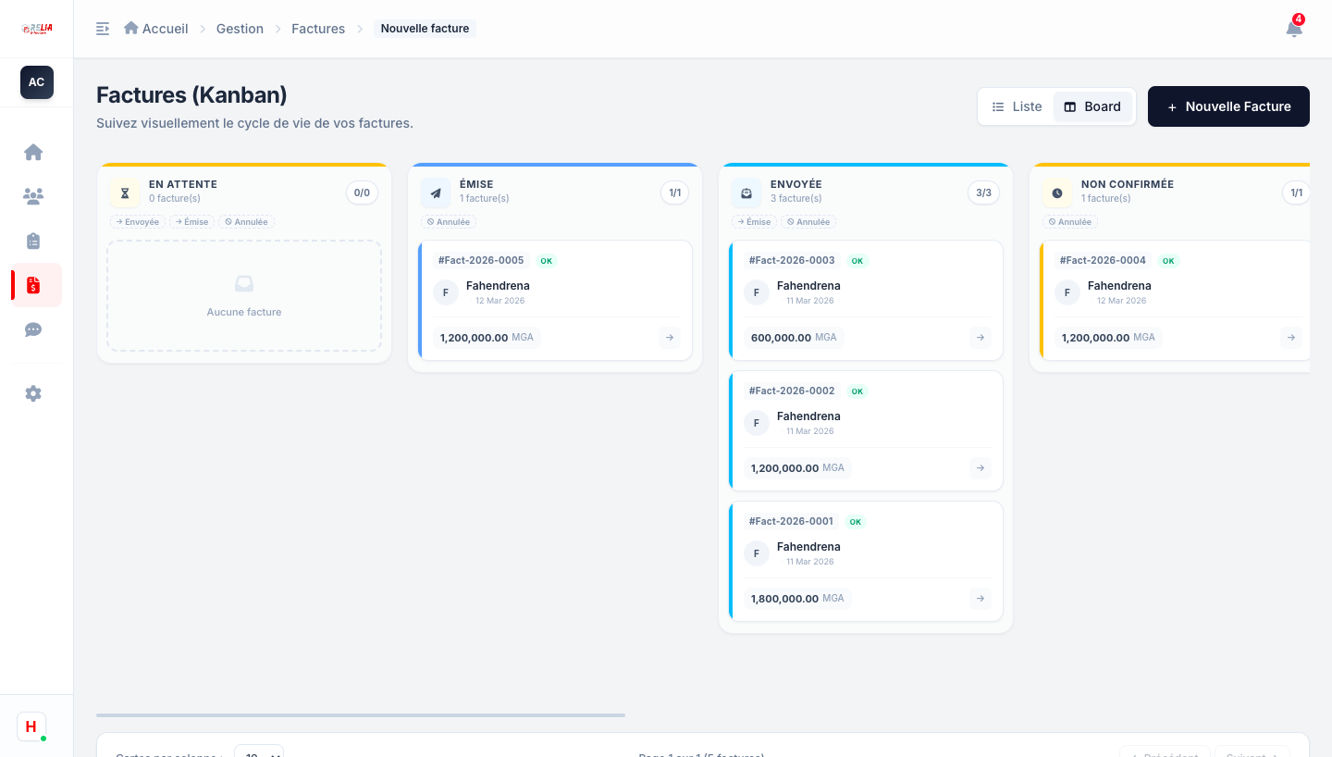Toggle the Envoyée filter in En Attente column
This screenshot has height=757, width=1332.
point(137,222)
